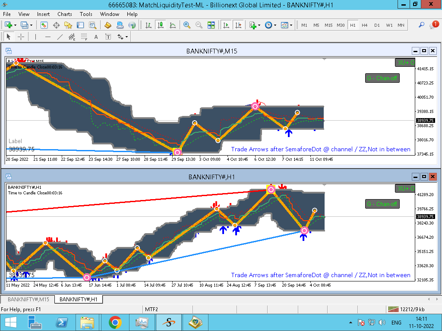The height and width of the screenshot is (331, 442).
Task: Select the H4 timeframe
Action: click(x=364, y=25)
